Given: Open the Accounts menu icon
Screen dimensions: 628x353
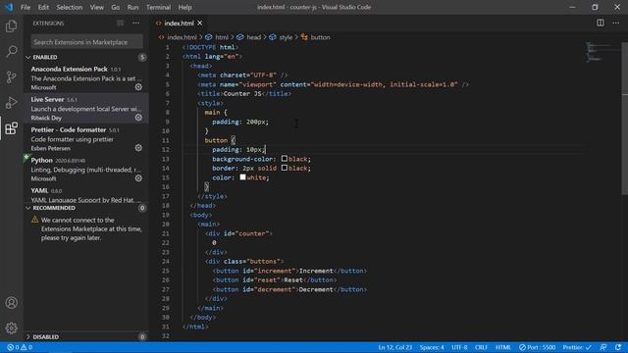Looking at the screenshot, I should (11, 303).
